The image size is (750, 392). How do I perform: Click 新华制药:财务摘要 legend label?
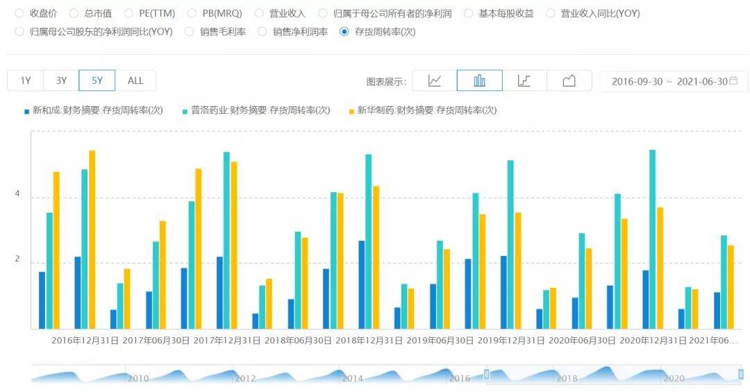(x=427, y=110)
